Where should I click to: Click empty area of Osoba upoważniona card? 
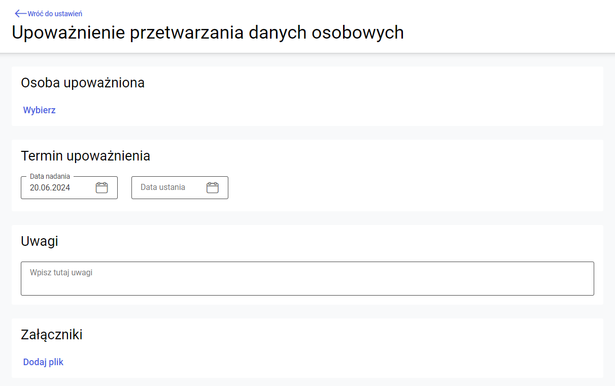point(355,102)
